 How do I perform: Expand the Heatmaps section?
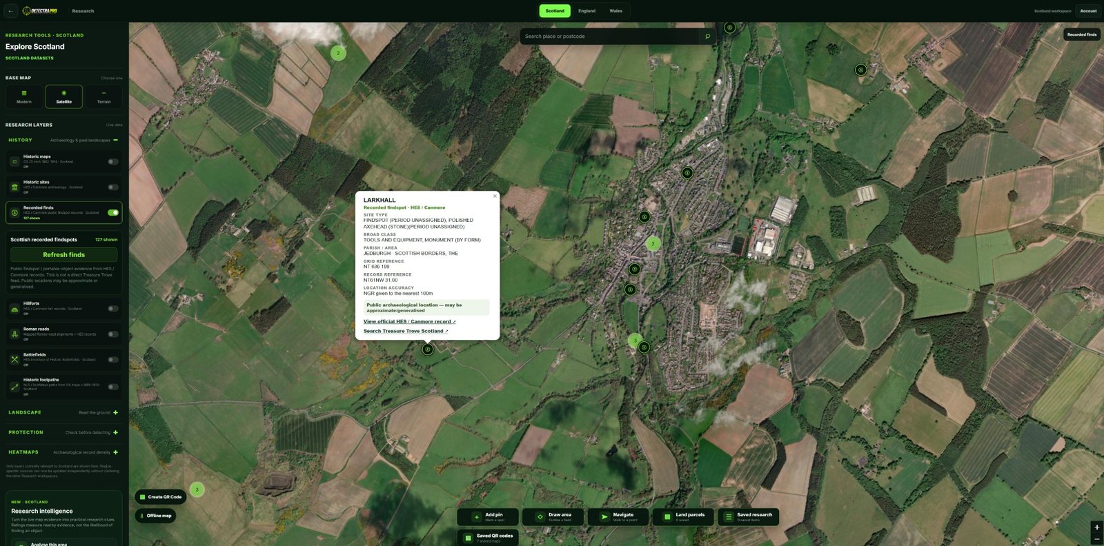[x=115, y=453]
